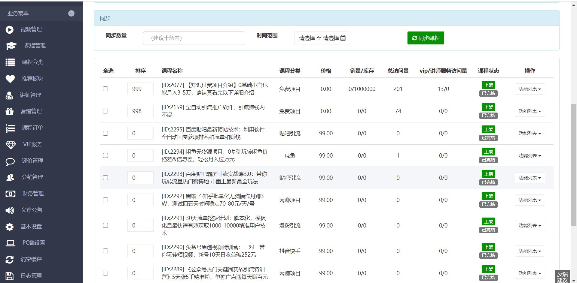
Task: Click the green 同步课程 button
Action: click(426, 38)
